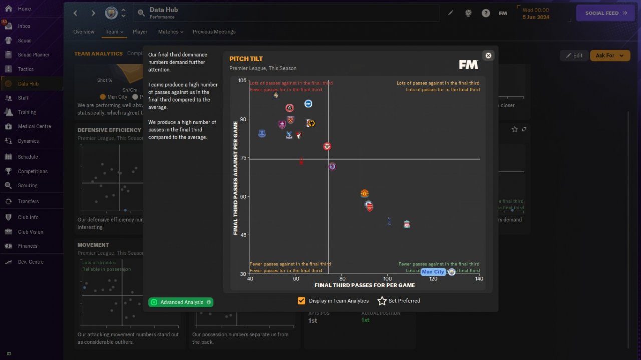
Task: Click the date Wed 5 Jun 2024
Action: [x=536, y=13]
